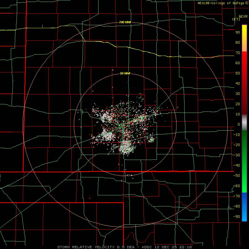
Task: Click the -60 value on the velocity scale
Action: (x=237, y=186)
